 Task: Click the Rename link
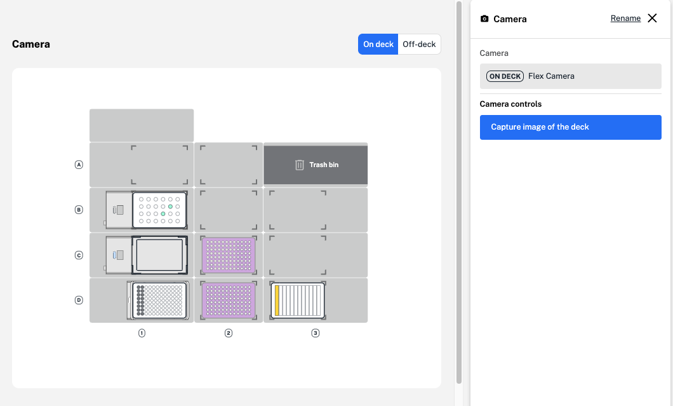[625, 18]
